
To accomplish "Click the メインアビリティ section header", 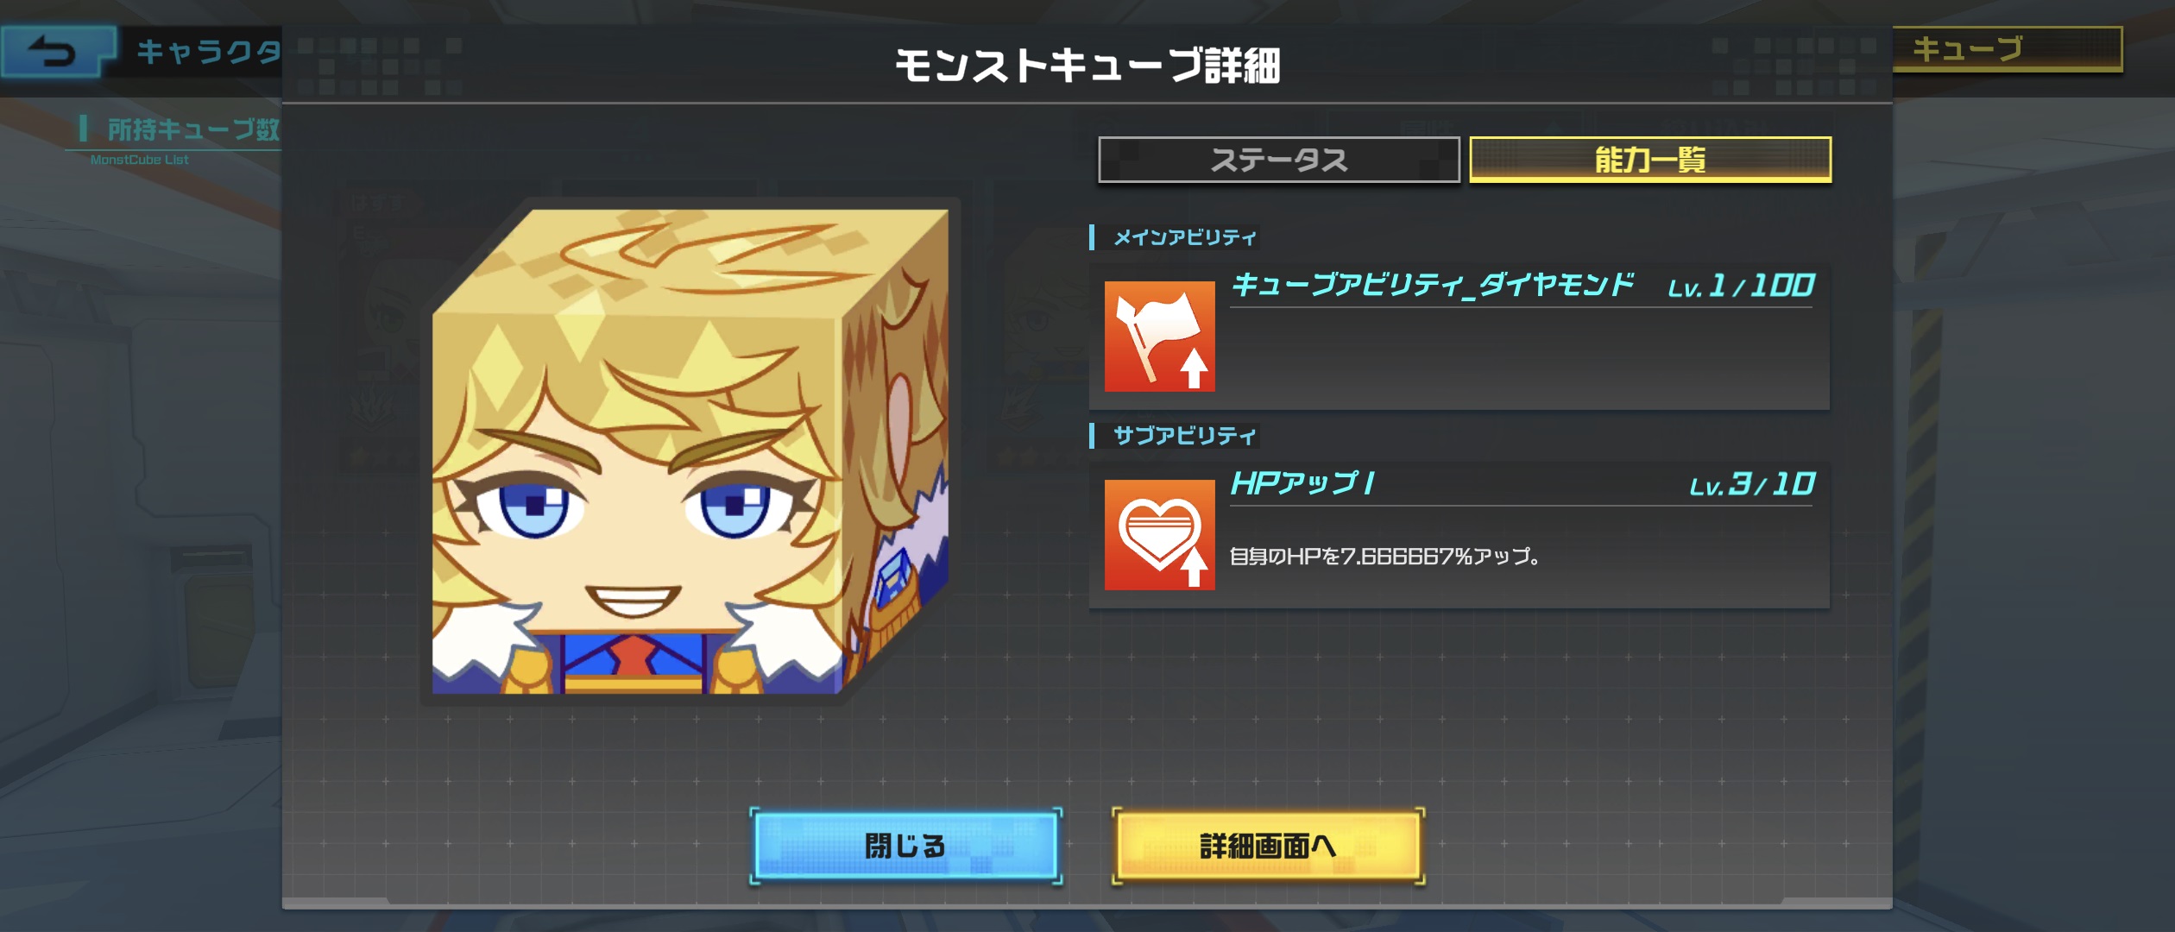I will (x=1185, y=237).
